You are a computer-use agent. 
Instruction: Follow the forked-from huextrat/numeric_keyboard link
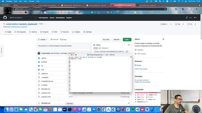point(19,27)
